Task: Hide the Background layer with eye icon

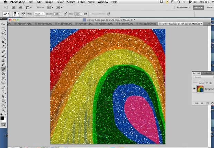Action: (x=194, y=89)
